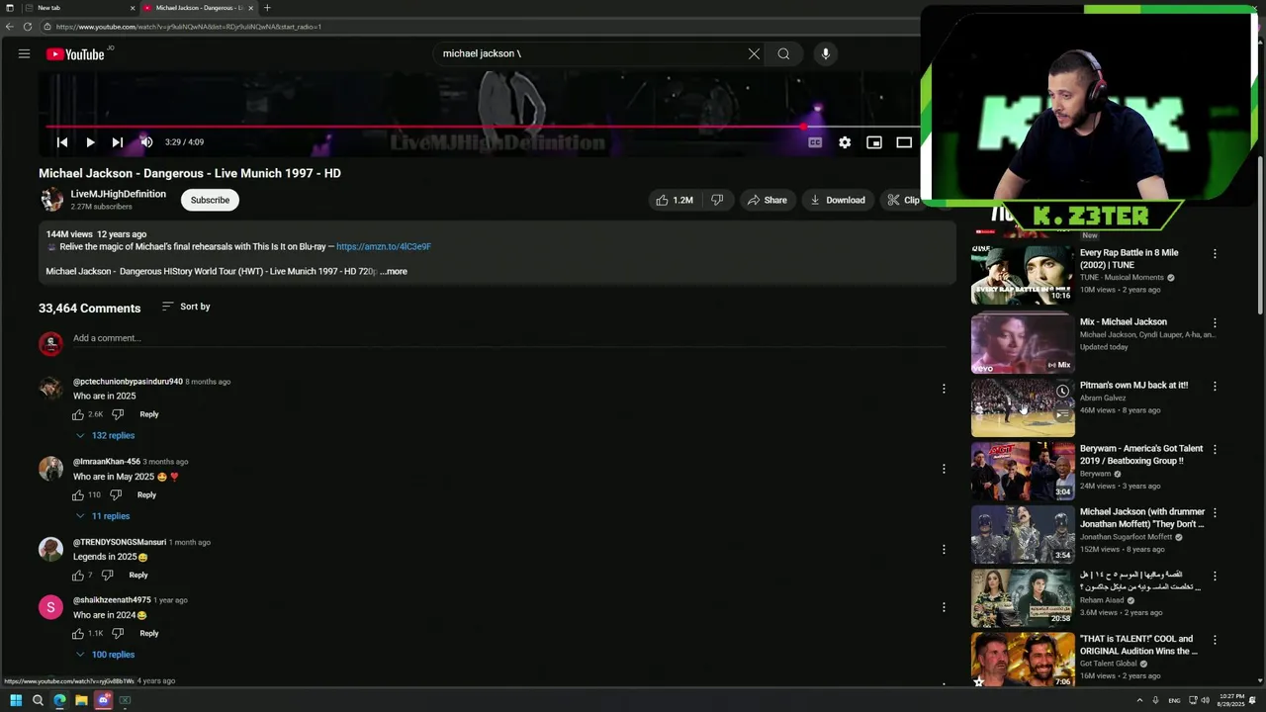Open Jonathan Moffett drummer video thumbnail
This screenshot has height=712, width=1266.
click(1023, 534)
